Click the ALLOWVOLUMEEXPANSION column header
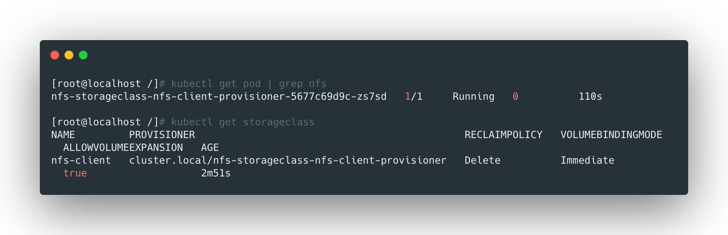Image resolution: width=728 pixels, height=235 pixels. [123, 148]
